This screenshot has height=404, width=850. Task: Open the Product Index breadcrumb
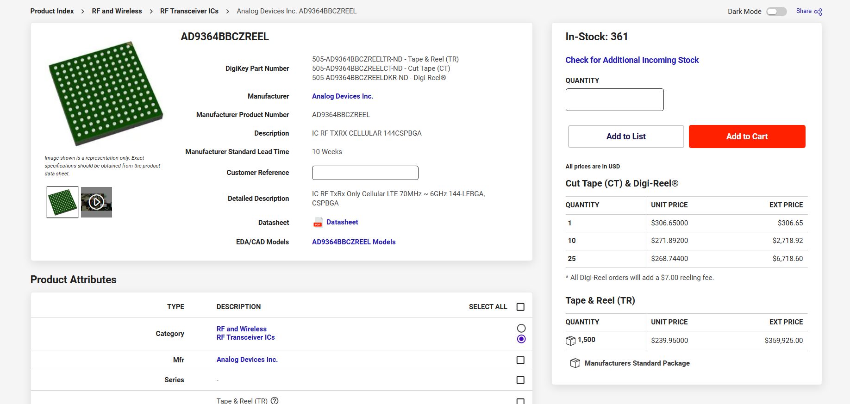(x=52, y=11)
